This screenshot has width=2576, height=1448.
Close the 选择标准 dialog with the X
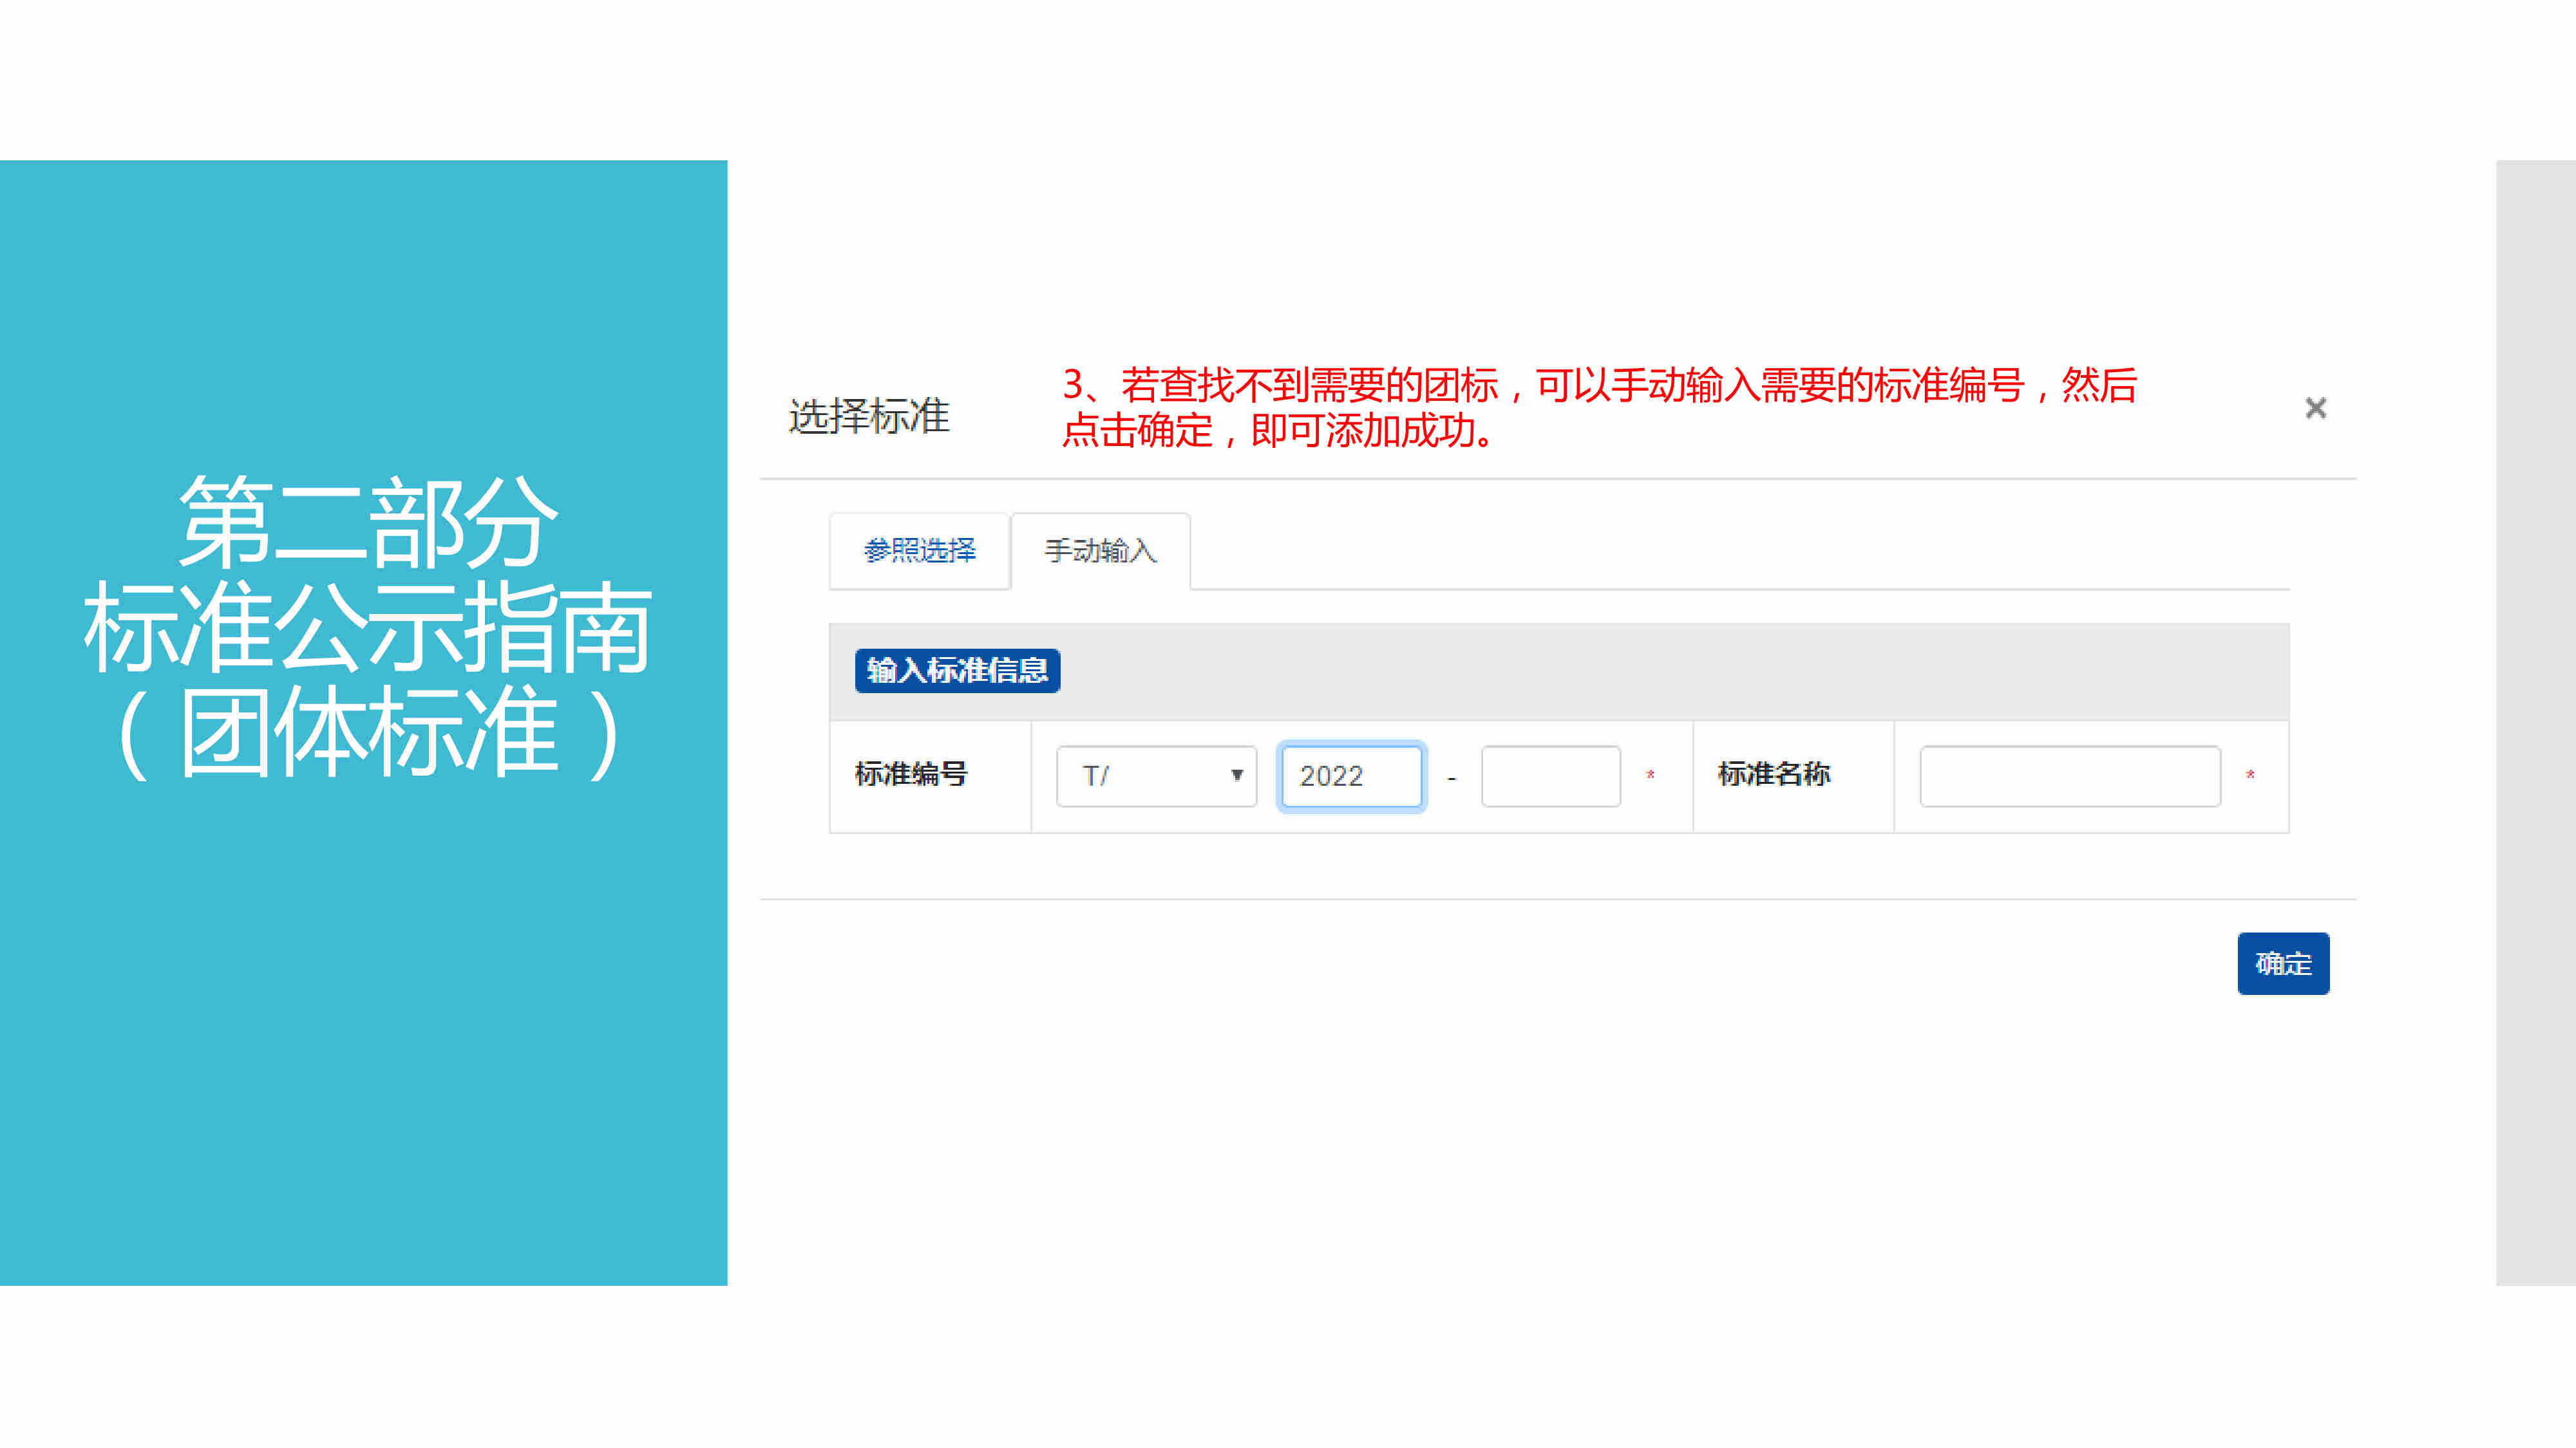tap(2315, 408)
